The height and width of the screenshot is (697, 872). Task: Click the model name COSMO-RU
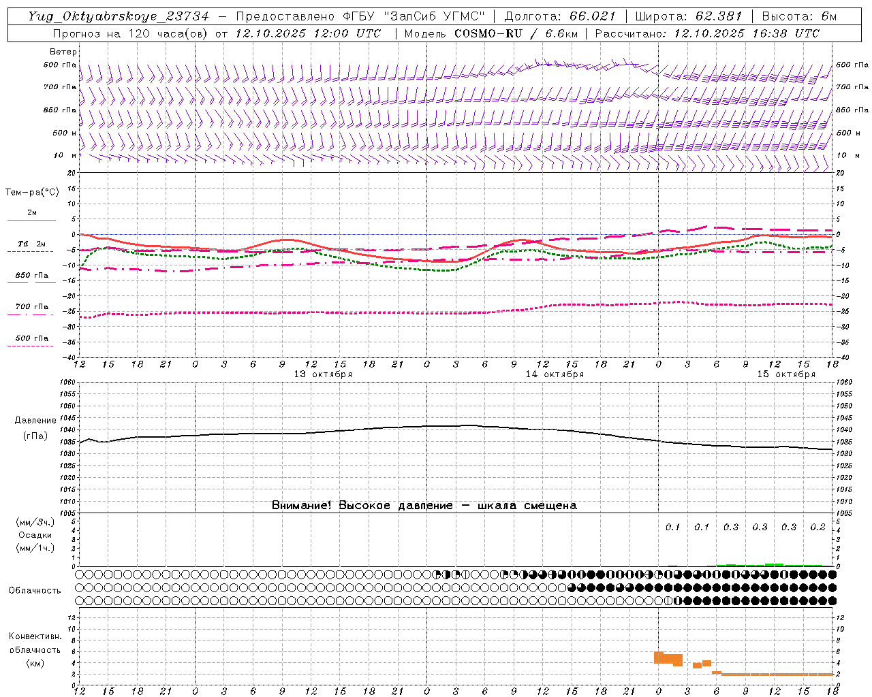pyautogui.click(x=488, y=33)
